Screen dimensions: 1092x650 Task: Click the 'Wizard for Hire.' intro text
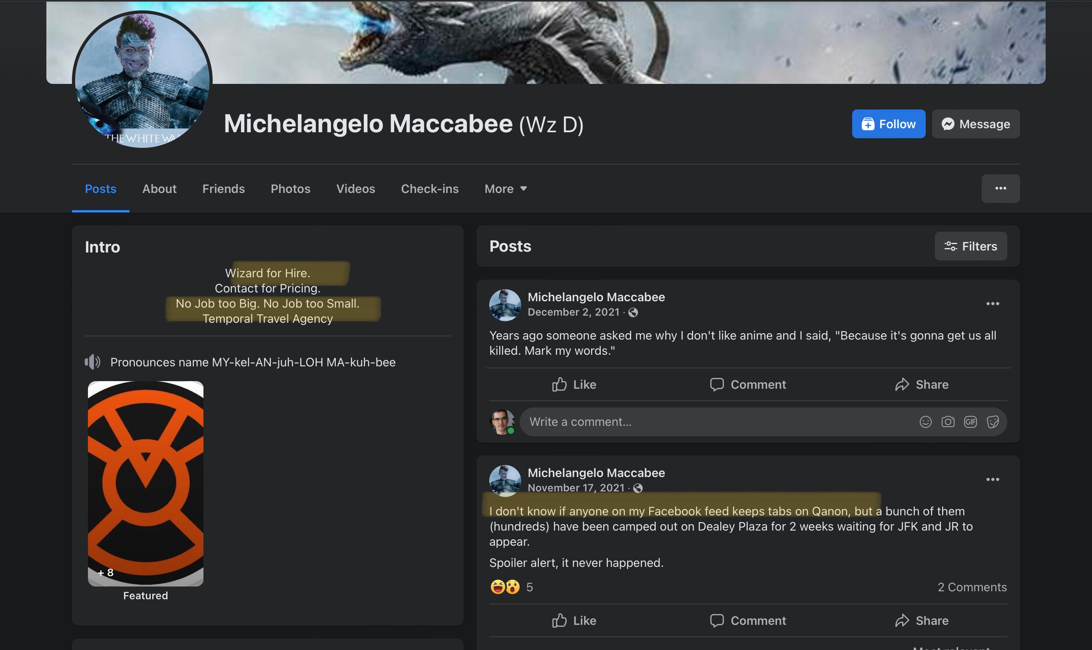pos(267,273)
